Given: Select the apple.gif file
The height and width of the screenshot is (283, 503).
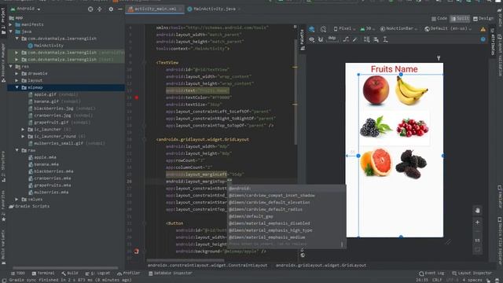Looking at the screenshot, I should pyautogui.click(x=53, y=94).
